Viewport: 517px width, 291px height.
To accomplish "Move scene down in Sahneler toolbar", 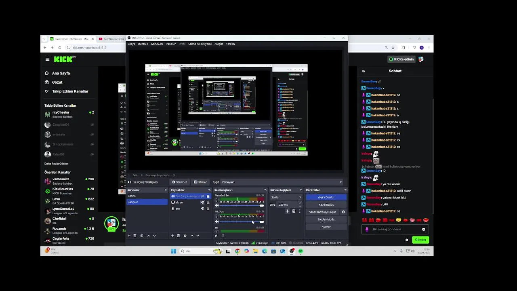I will pos(154,236).
